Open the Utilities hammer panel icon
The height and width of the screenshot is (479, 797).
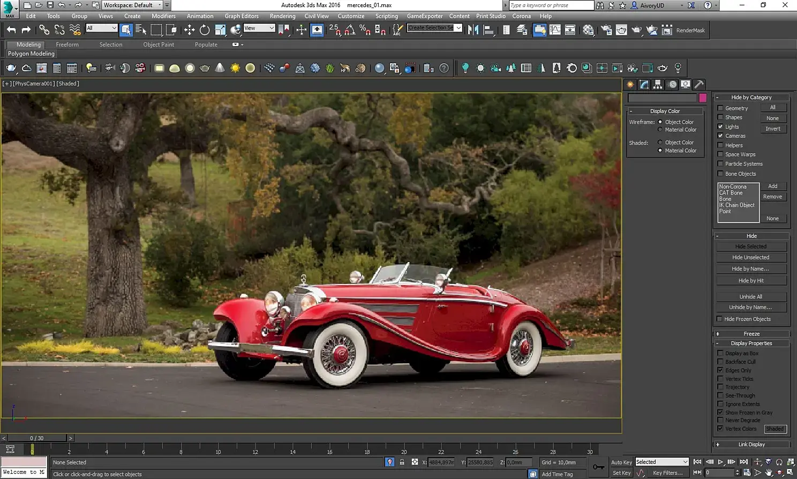pos(699,85)
